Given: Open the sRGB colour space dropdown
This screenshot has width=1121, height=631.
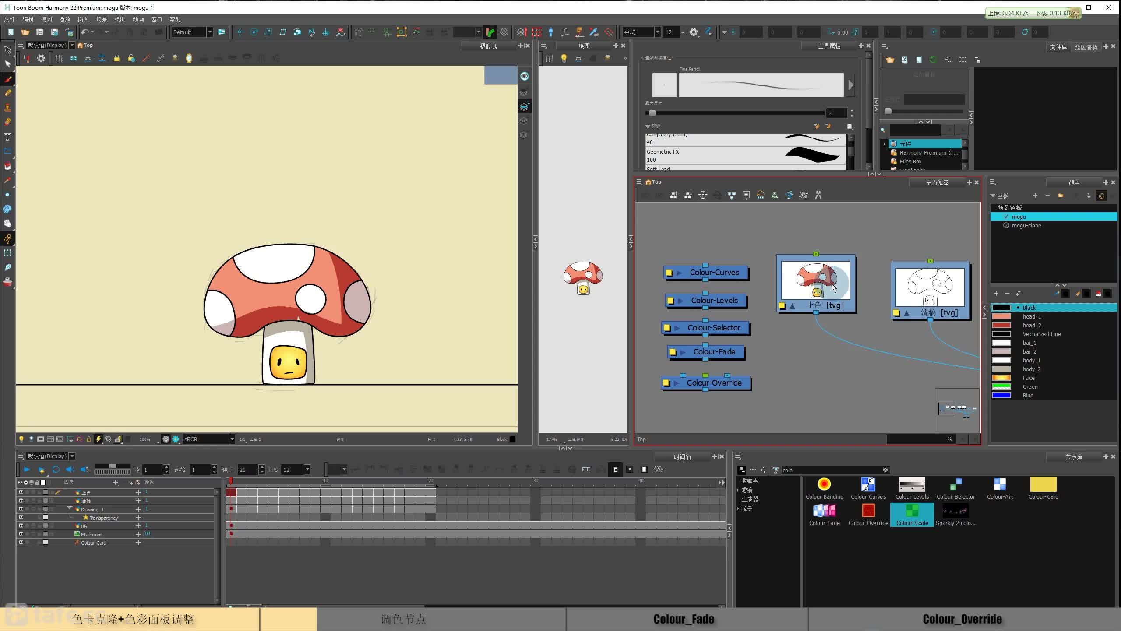Looking at the screenshot, I should 232,439.
